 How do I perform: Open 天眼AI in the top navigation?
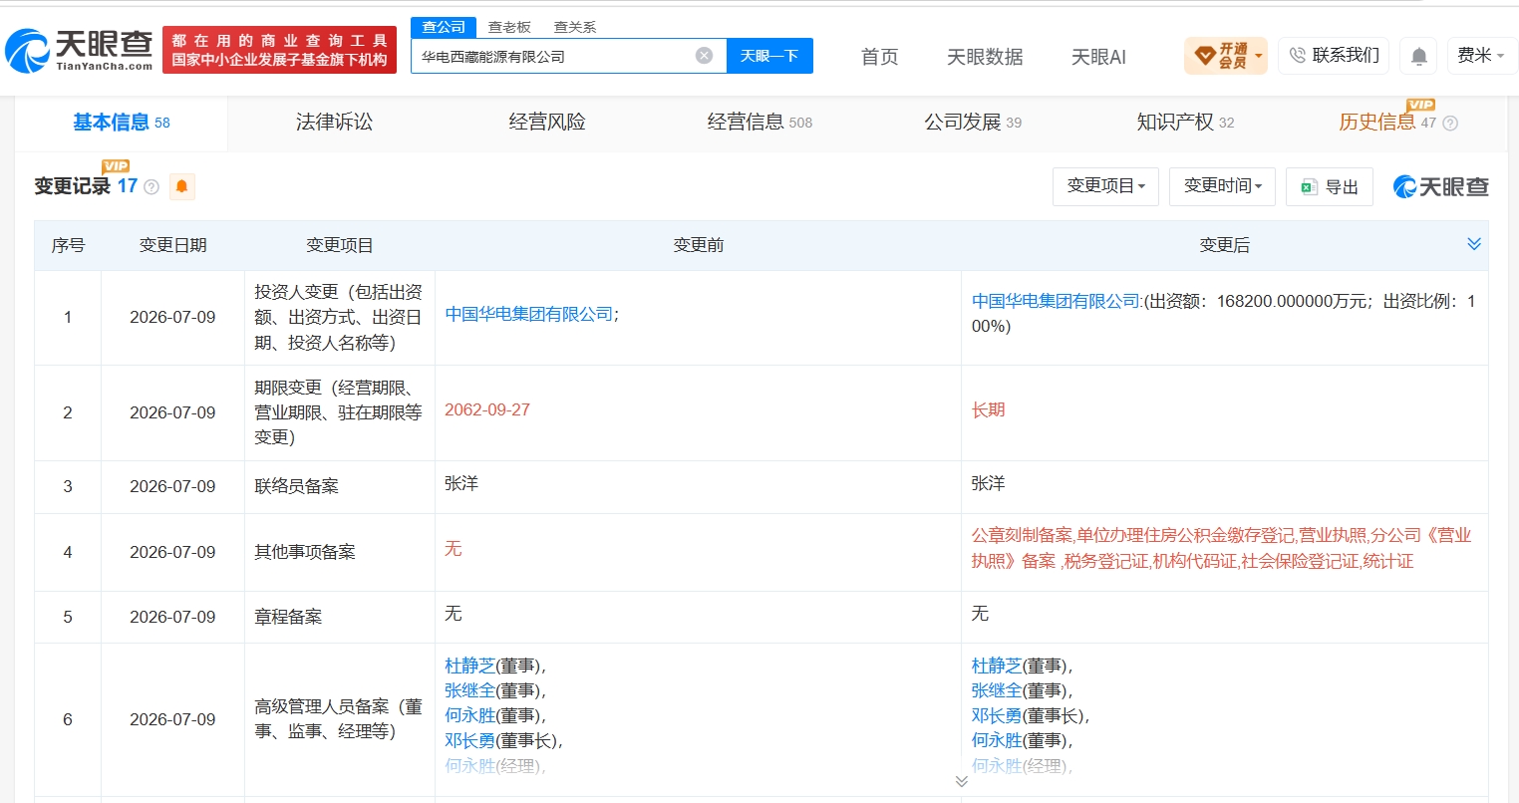tap(1098, 57)
